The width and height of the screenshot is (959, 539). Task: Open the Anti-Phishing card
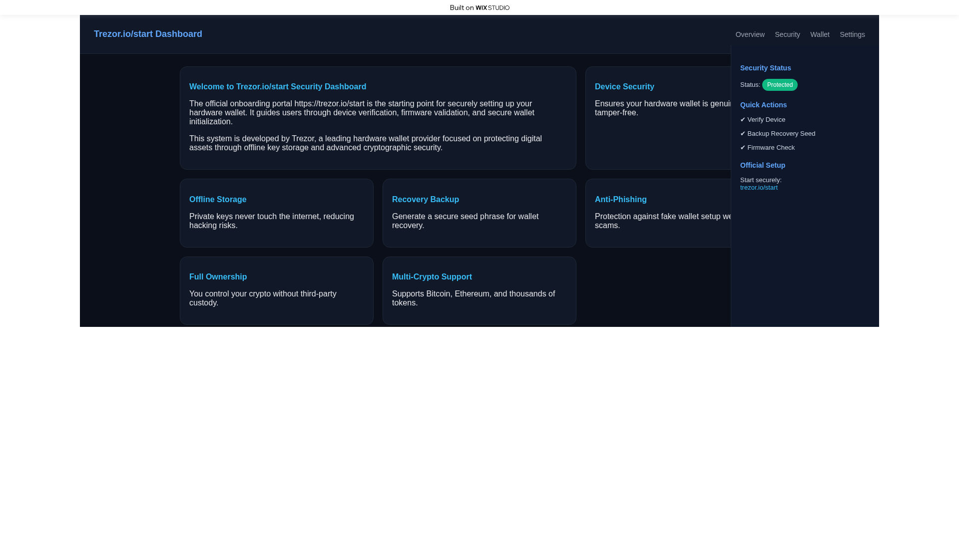658,213
